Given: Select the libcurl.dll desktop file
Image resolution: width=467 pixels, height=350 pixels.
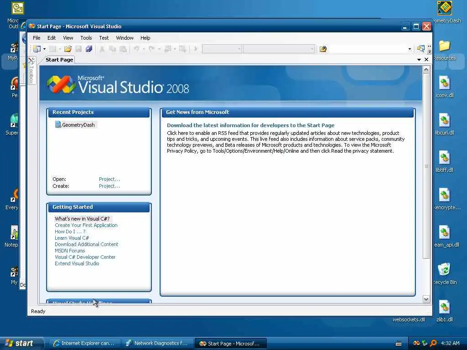Looking at the screenshot, I should (444, 125).
